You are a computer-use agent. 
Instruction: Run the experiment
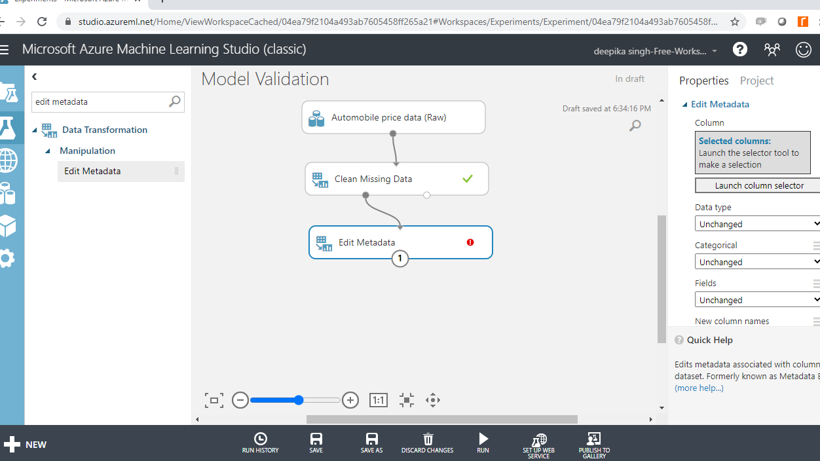pyautogui.click(x=483, y=443)
